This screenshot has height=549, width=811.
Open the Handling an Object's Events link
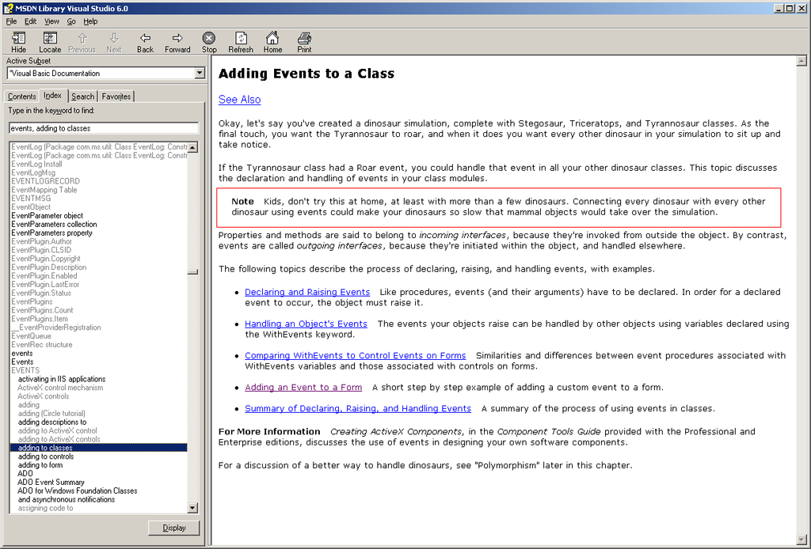click(306, 324)
